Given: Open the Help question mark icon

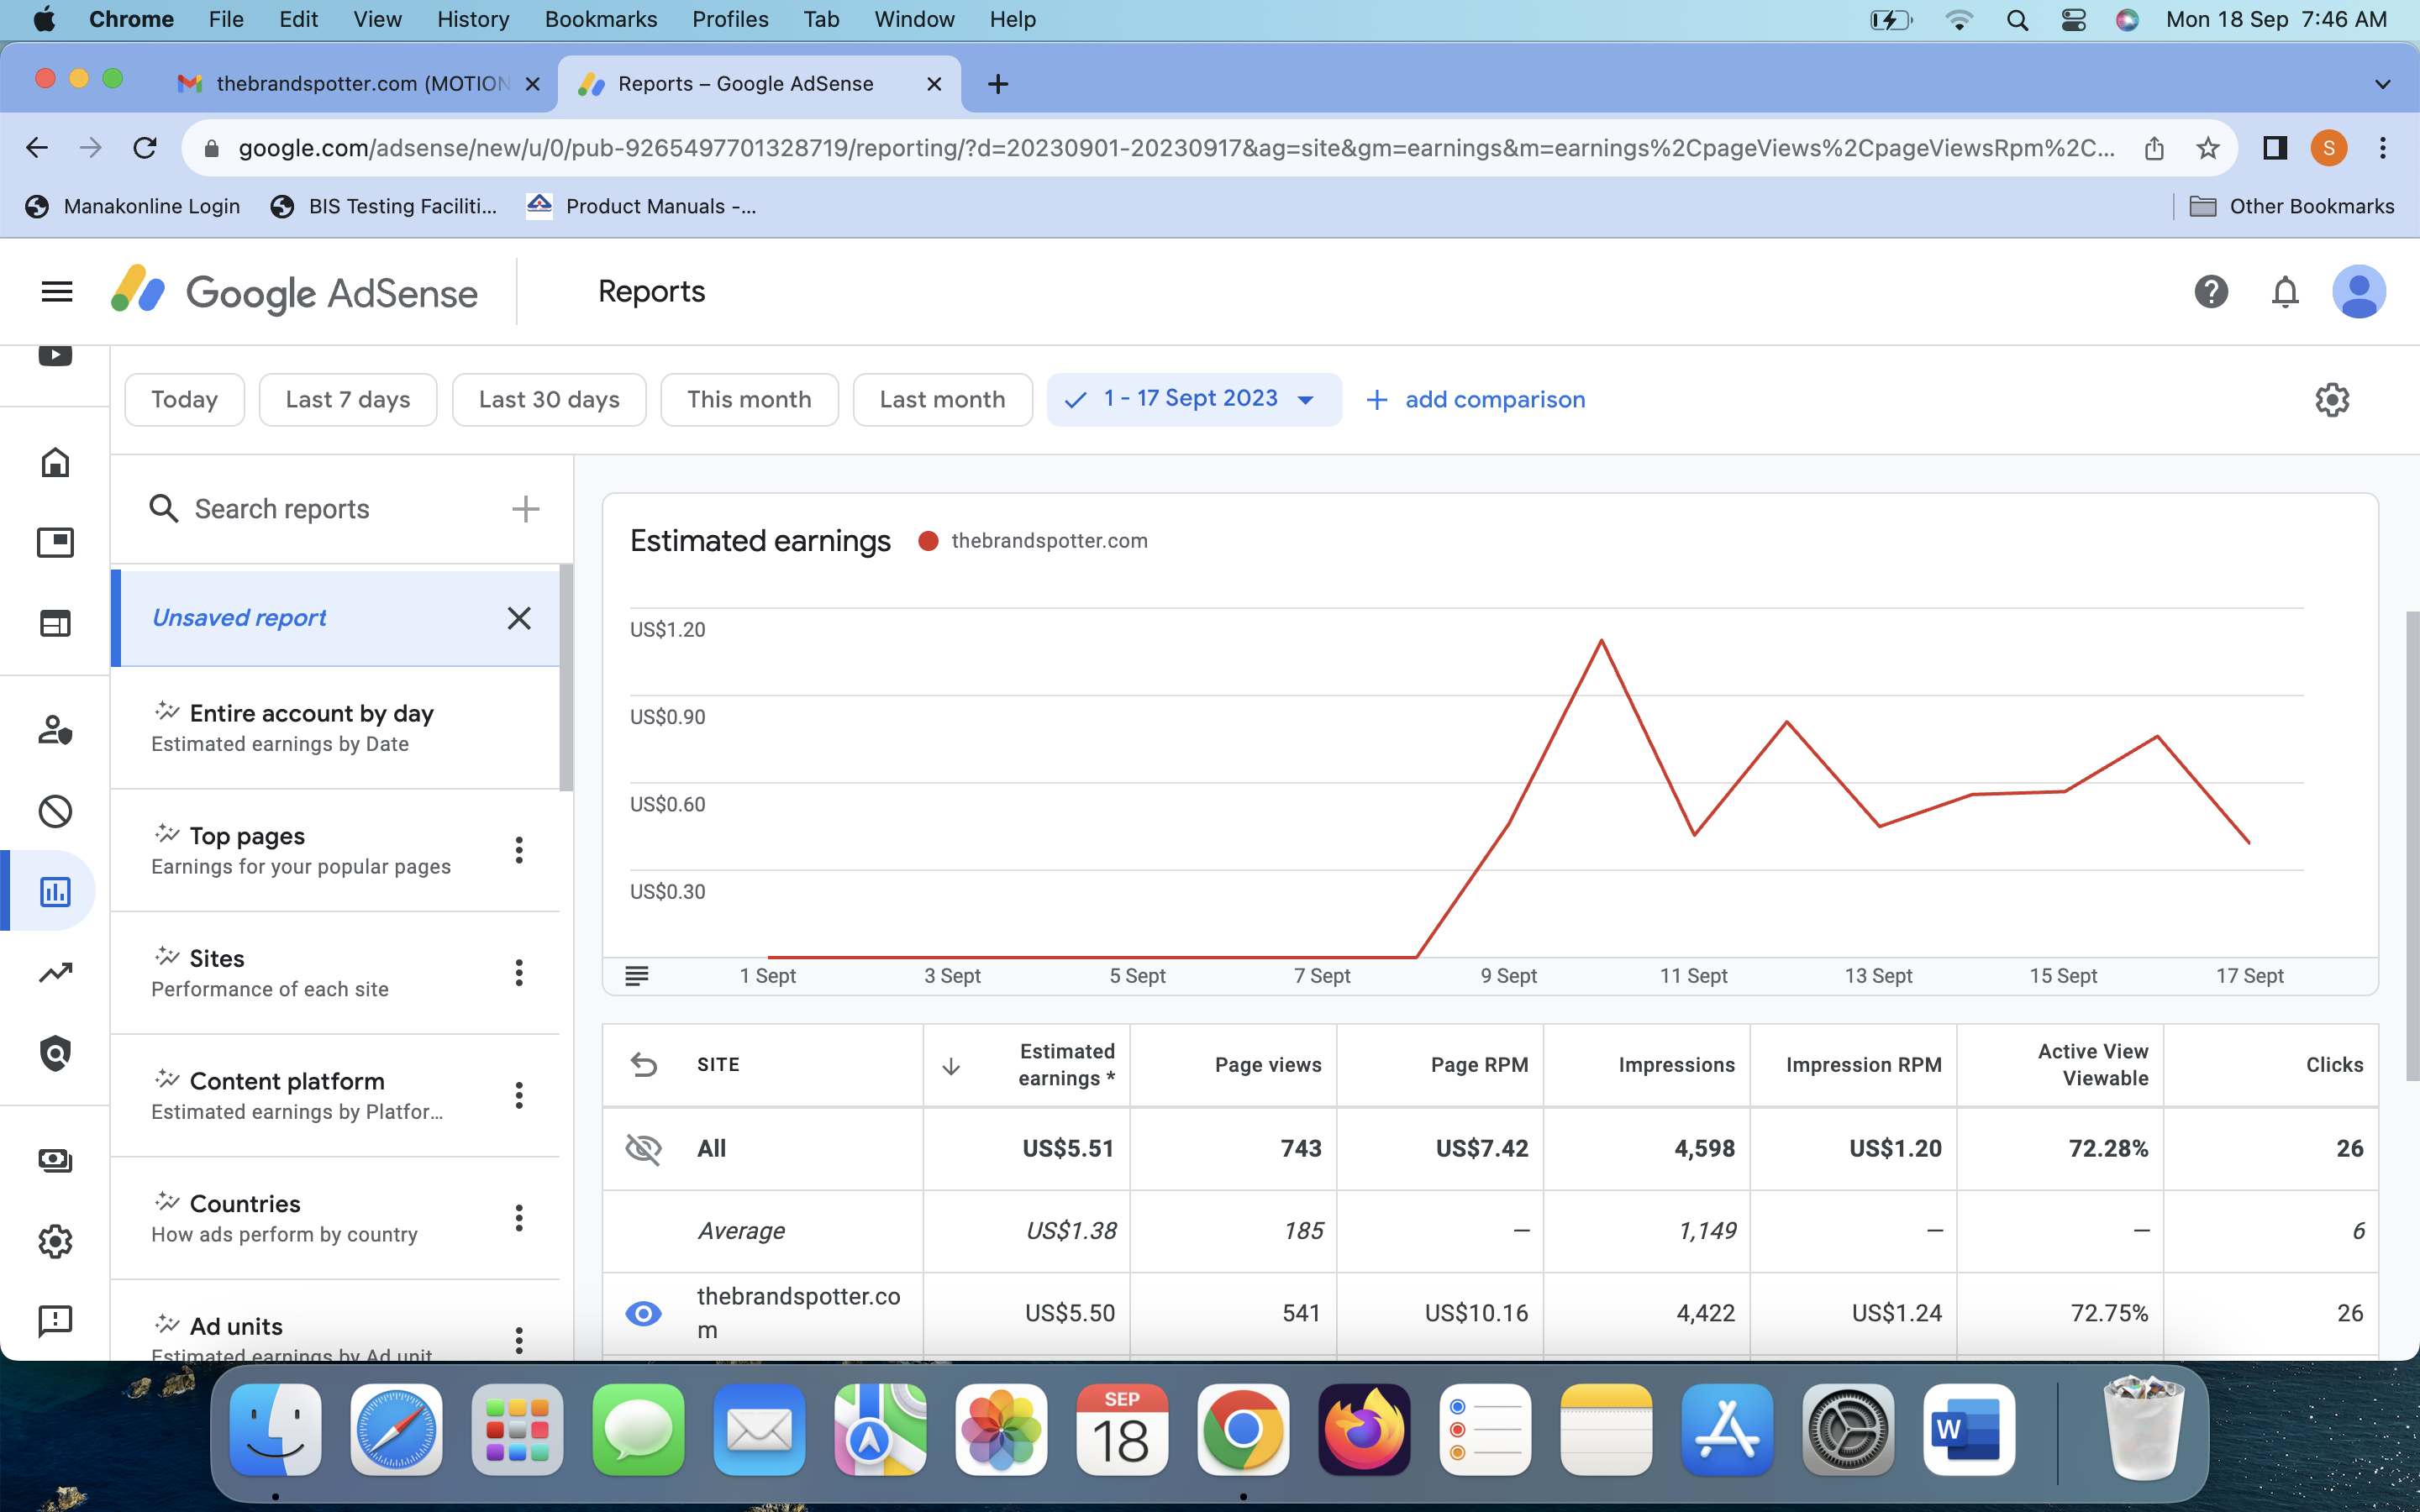Looking at the screenshot, I should [x=2211, y=291].
